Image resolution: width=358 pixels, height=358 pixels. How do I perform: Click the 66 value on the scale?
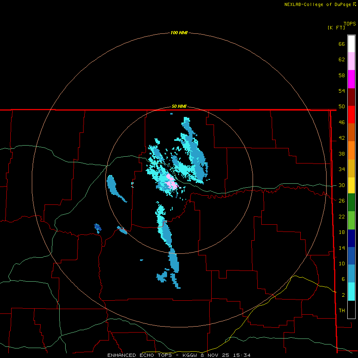(x=342, y=44)
